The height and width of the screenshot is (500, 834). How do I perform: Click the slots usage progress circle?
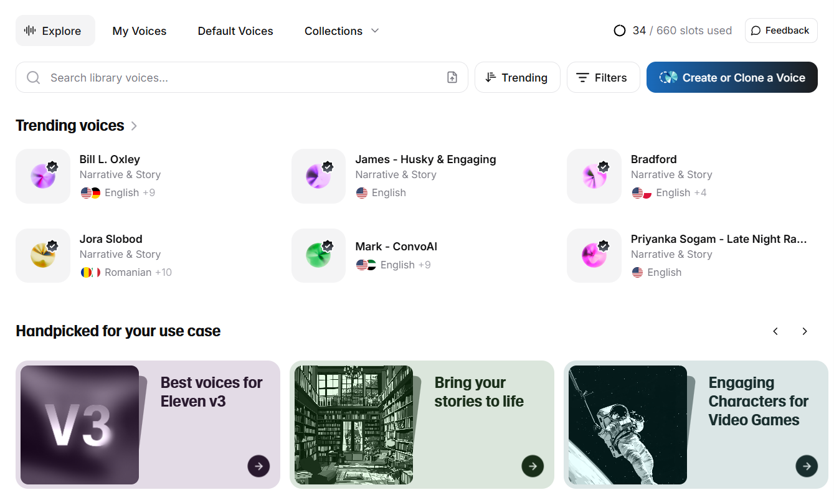click(619, 30)
